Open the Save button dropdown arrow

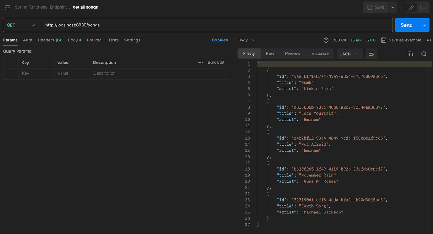click(x=393, y=7)
